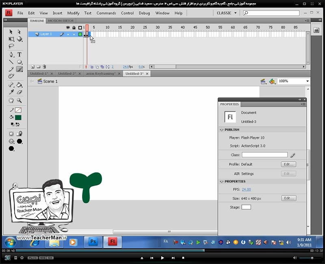The height and width of the screenshot is (264, 325).
Task: Click inside the Class input field
Action: click(x=264, y=155)
